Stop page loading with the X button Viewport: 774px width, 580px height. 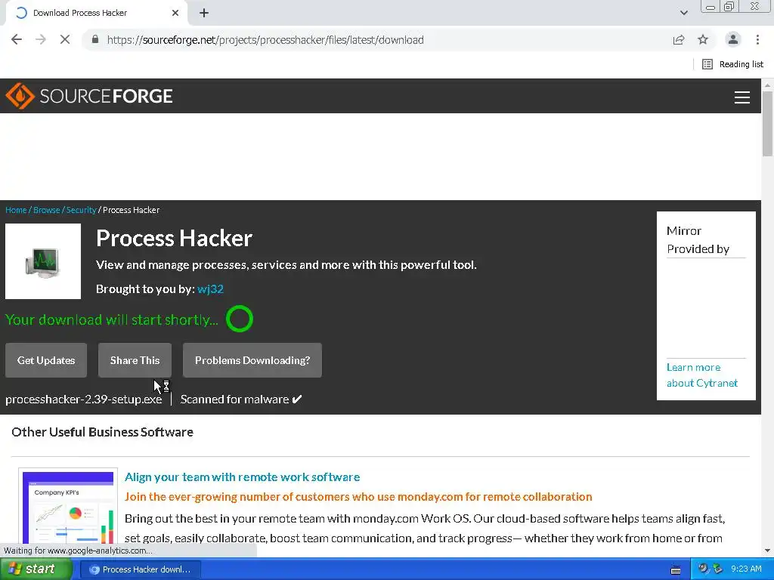tap(65, 39)
